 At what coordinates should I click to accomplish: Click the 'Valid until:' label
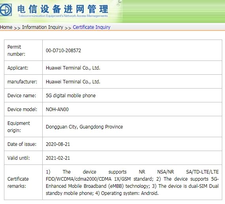pyautogui.click(x=19, y=158)
